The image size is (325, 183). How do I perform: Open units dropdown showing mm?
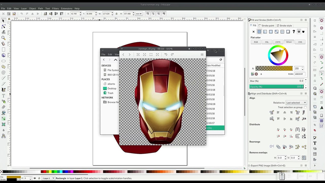click(139, 14)
